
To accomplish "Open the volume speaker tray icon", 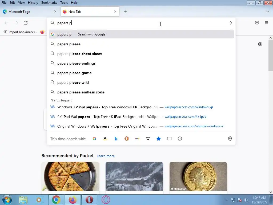I will pos(246,200).
